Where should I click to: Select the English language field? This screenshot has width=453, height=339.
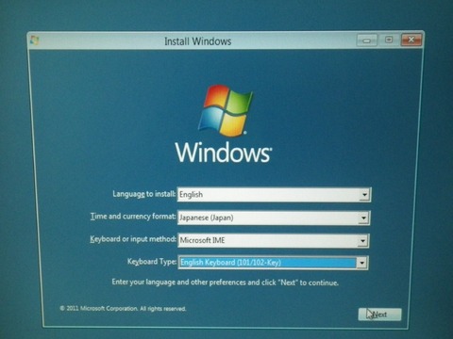[x=274, y=195]
